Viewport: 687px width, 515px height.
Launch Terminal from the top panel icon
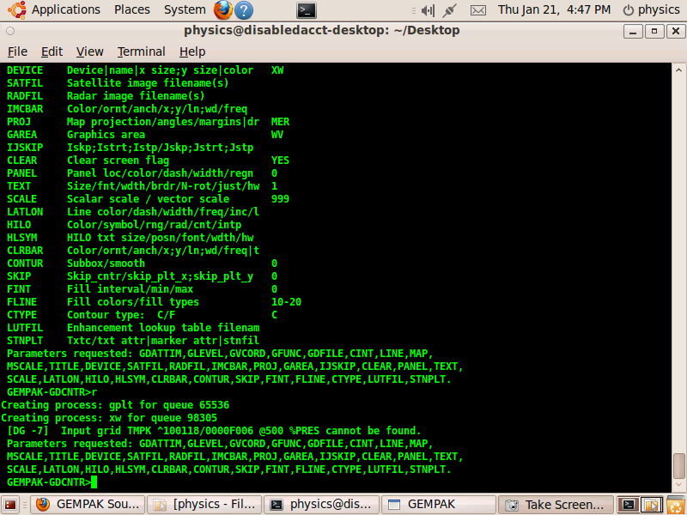pos(307,10)
